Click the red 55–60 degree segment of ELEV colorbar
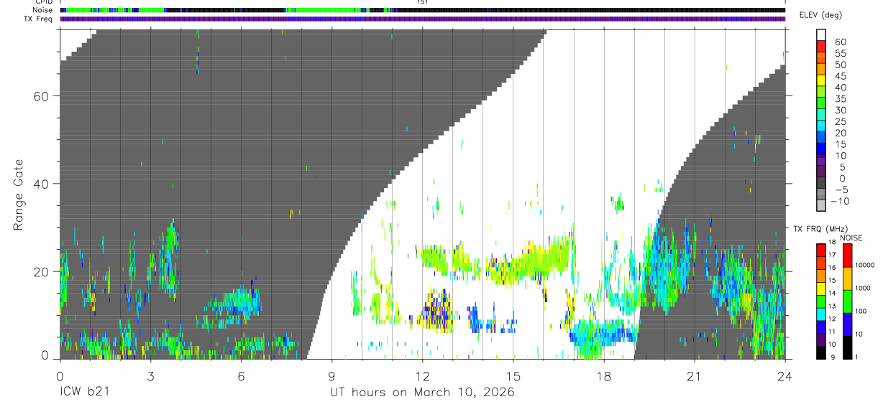The height and width of the screenshot is (407, 883). (821, 47)
